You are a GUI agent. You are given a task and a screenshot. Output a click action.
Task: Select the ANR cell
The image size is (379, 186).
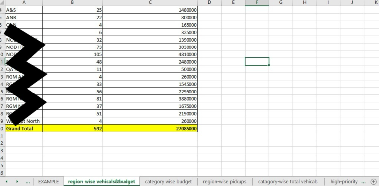pos(24,18)
